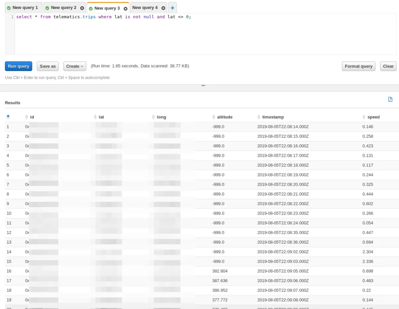Clear the query editor with Clear button
Viewport: 399px width, 309px height.
(388, 66)
